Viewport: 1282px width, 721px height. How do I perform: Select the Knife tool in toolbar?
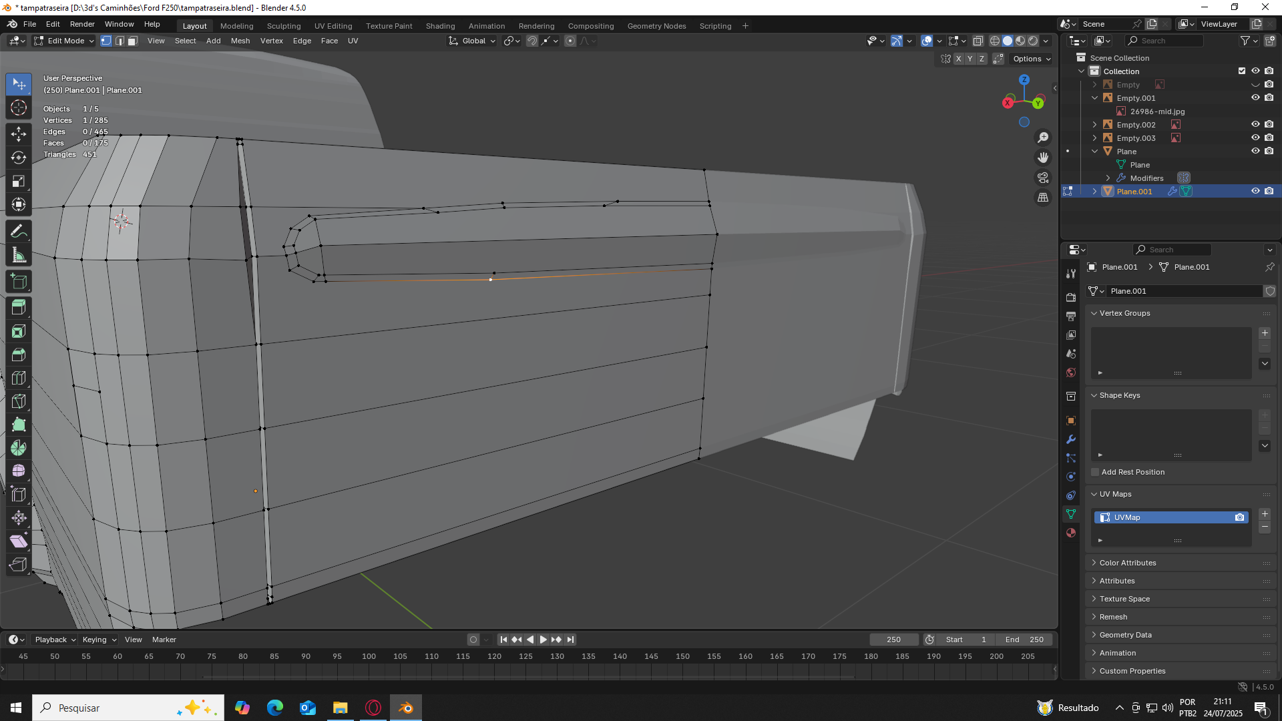click(19, 401)
